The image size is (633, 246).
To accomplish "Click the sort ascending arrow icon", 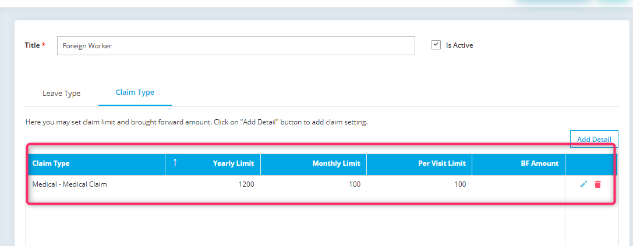I will coord(175,162).
